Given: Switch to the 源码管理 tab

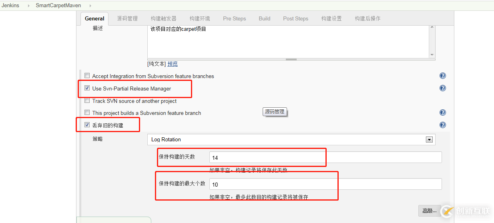Looking at the screenshot, I should click(127, 18).
